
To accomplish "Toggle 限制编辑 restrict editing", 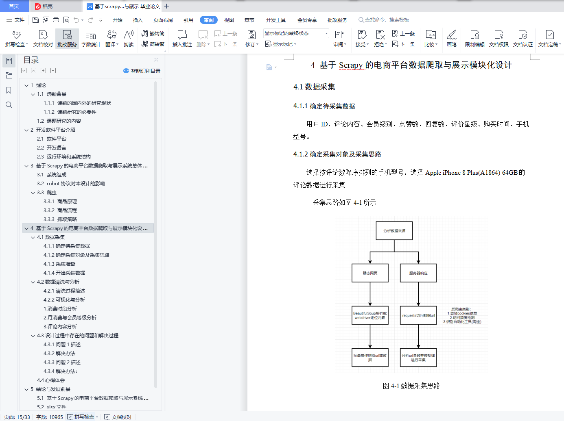I will click(x=475, y=39).
